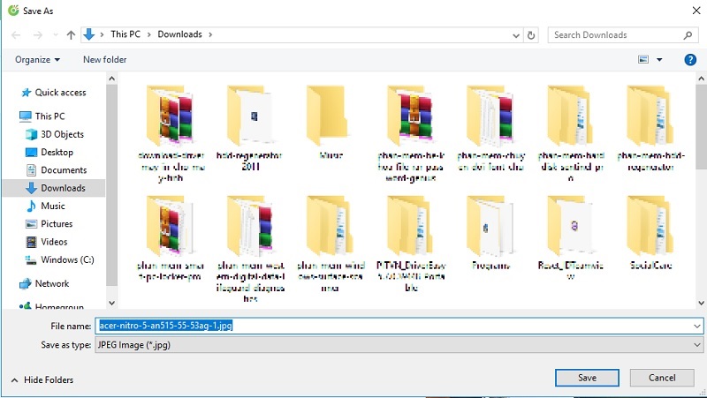Collapse the dialog with Hide Folders
Image resolution: width=707 pixels, height=398 pixels.
point(42,379)
